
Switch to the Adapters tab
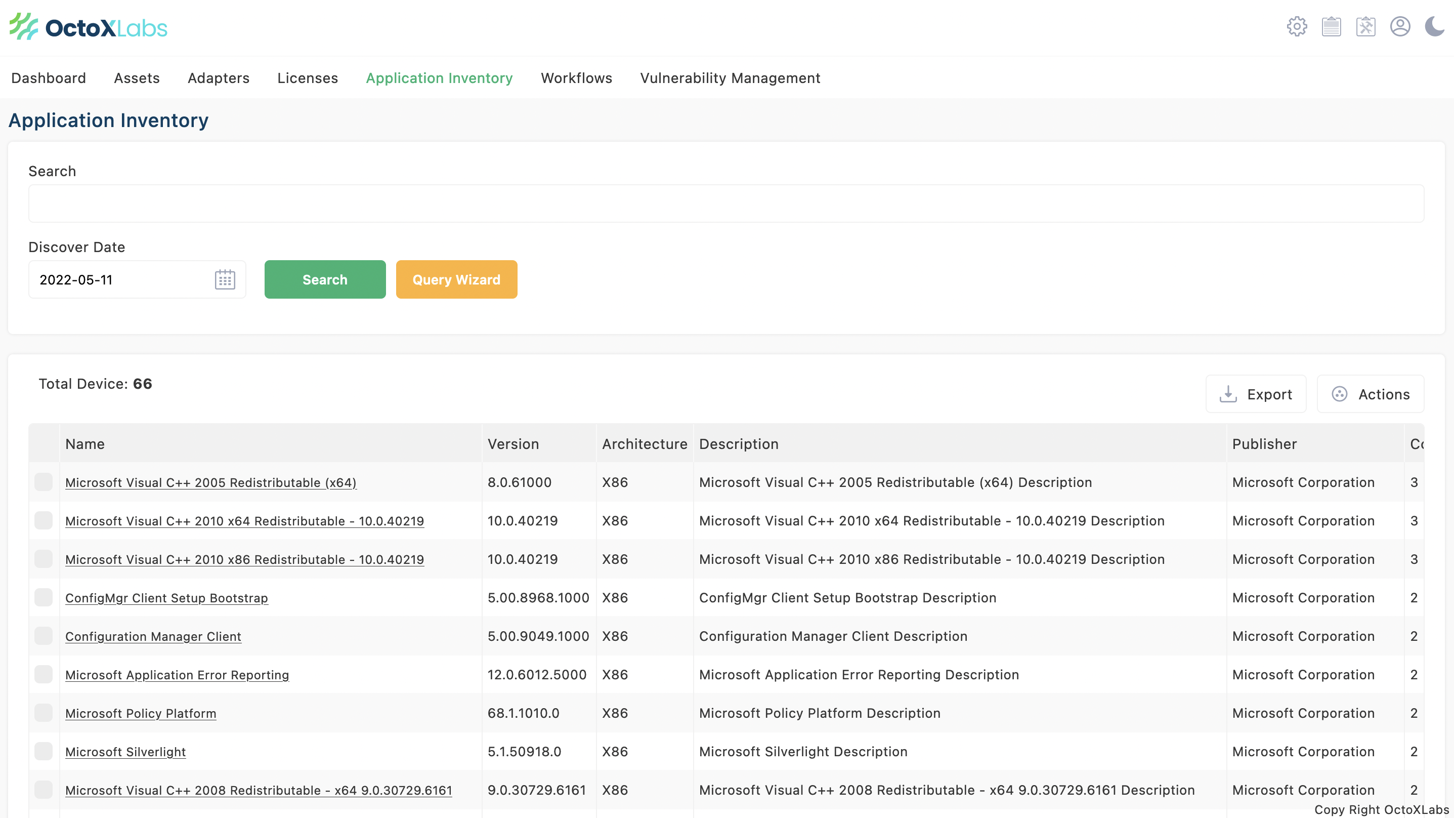click(219, 78)
